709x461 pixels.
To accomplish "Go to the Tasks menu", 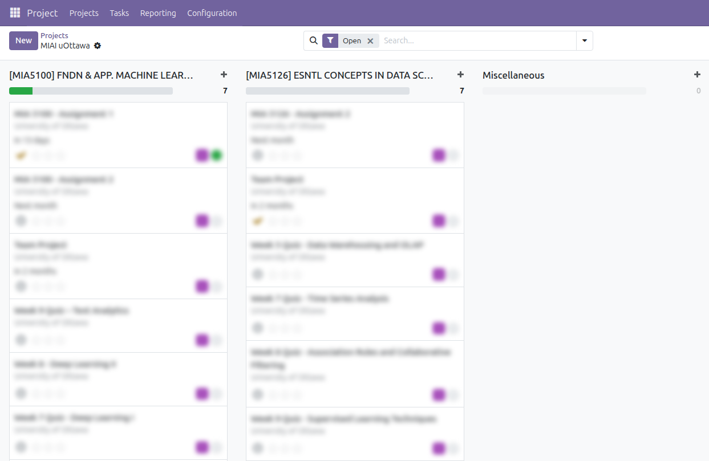I will point(119,13).
